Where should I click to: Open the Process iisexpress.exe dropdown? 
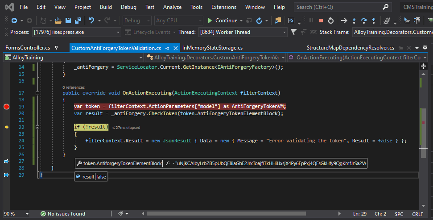pyautogui.click(x=77, y=32)
